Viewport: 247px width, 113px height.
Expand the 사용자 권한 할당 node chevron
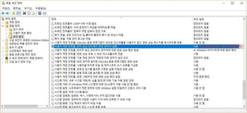(x=6, y=33)
